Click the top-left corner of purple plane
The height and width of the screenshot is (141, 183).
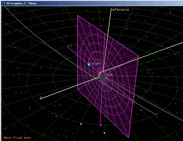point(77,15)
